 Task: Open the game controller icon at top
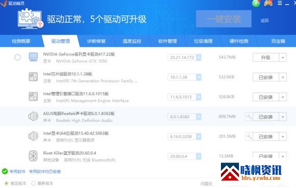[x=268, y=3]
